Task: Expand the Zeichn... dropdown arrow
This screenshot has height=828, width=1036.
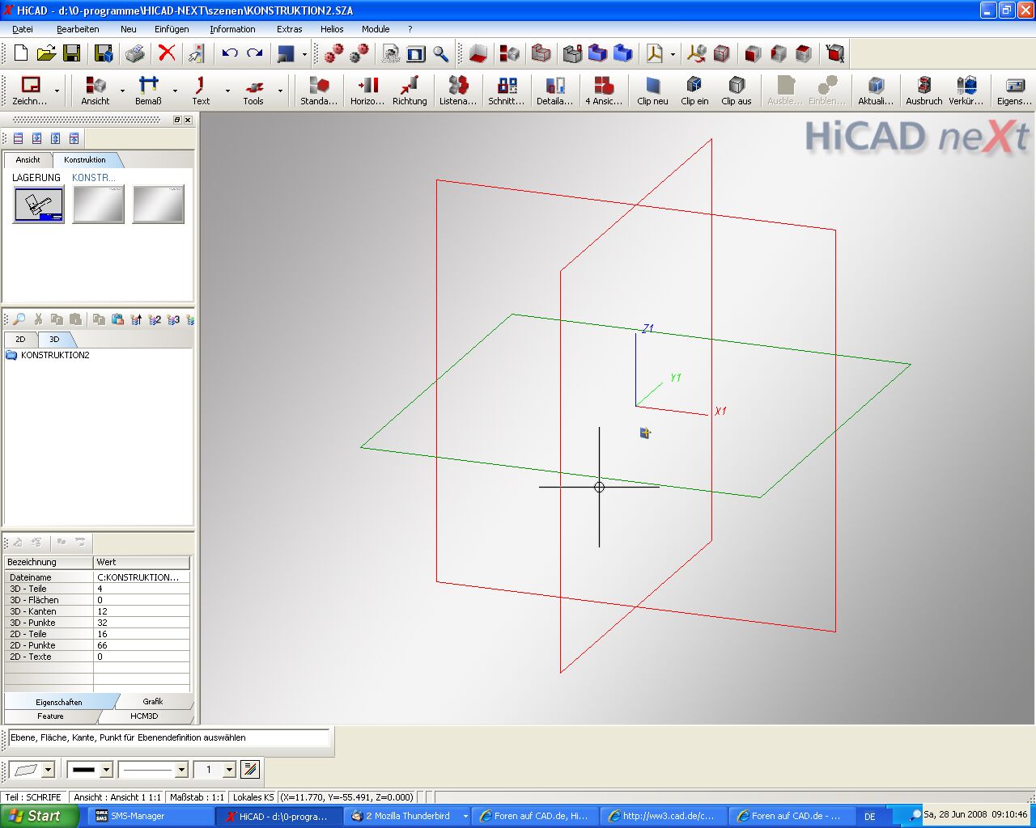Action: point(57,91)
